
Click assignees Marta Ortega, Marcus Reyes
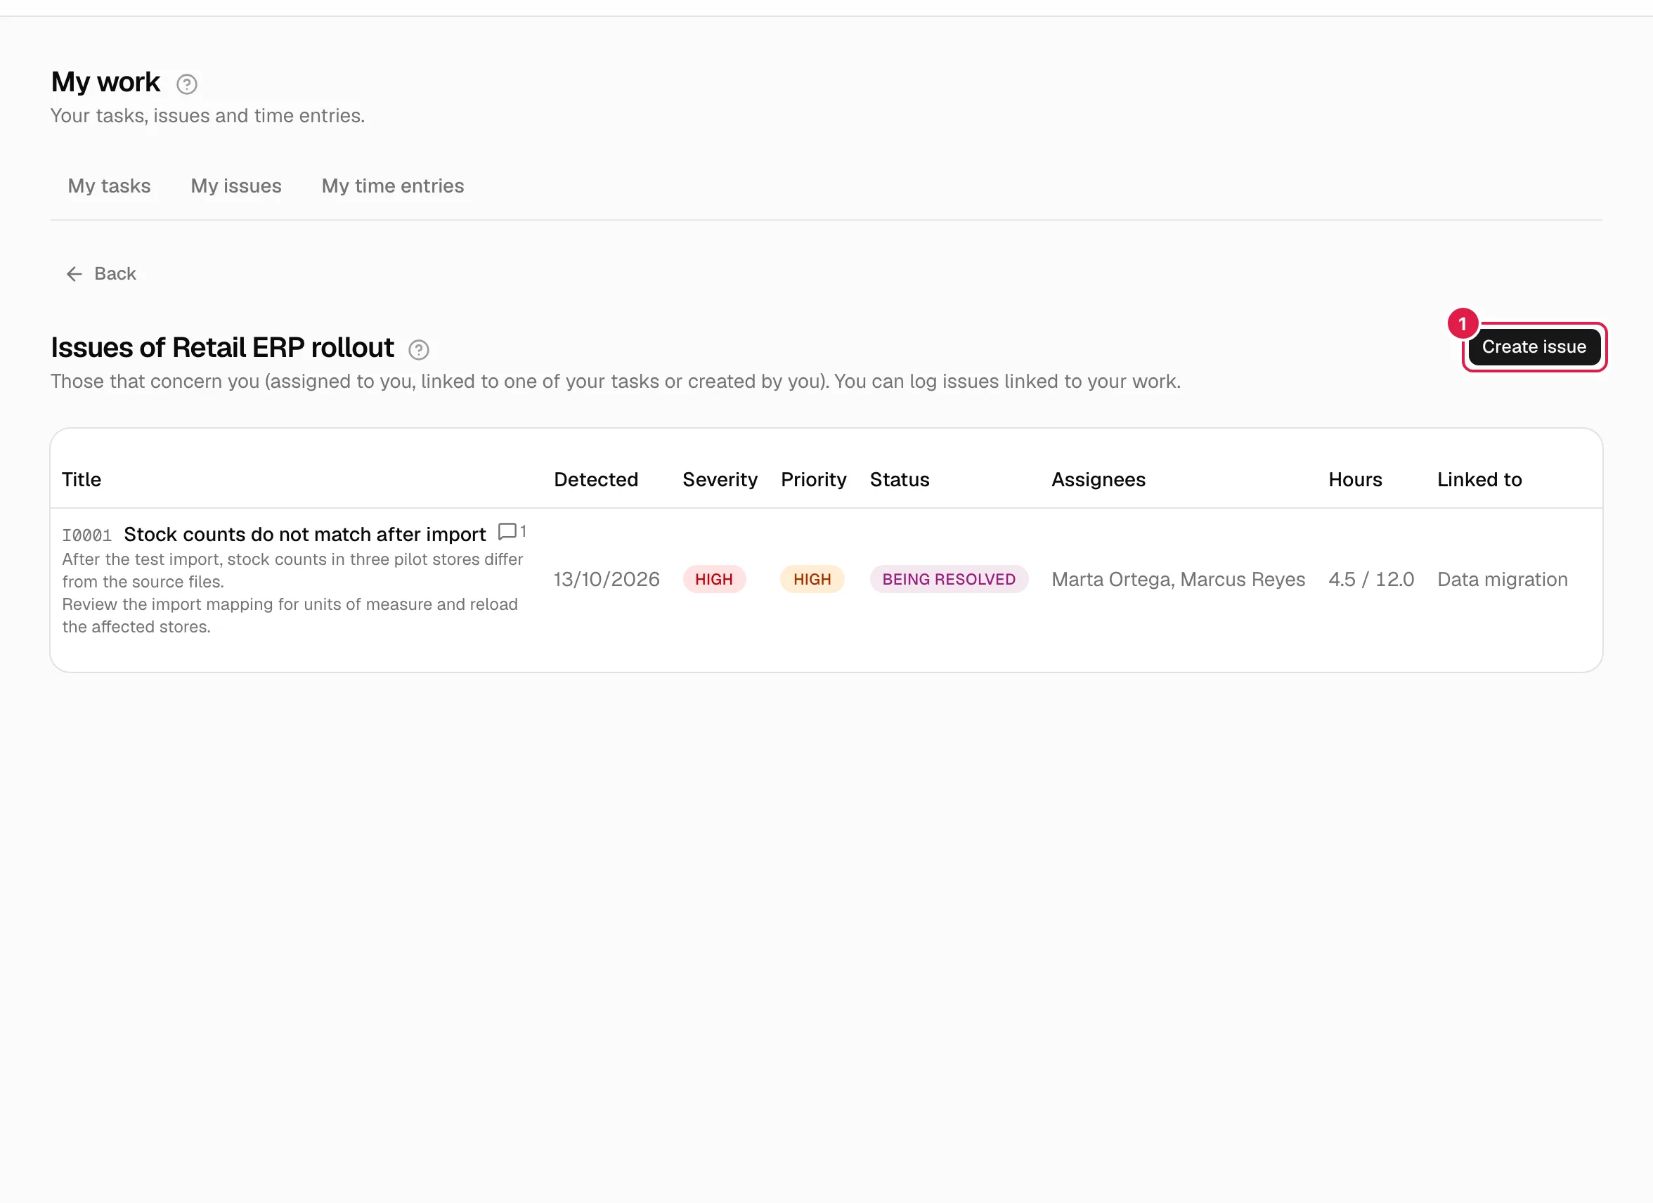click(1179, 579)
